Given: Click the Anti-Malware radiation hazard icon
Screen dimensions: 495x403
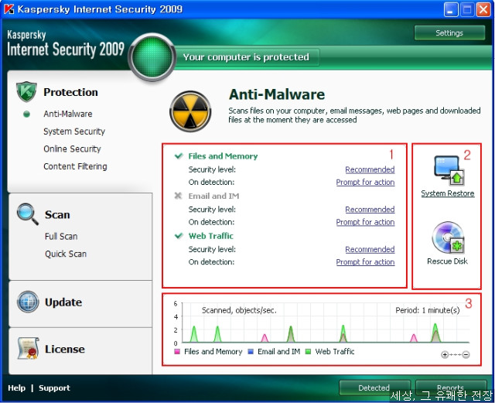Looking at the screenshot, I should click(x=190, y=111).
